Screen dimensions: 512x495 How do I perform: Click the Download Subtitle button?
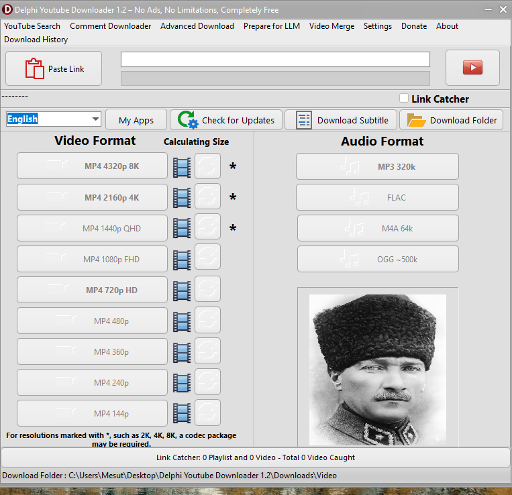(x=341, y=120)
